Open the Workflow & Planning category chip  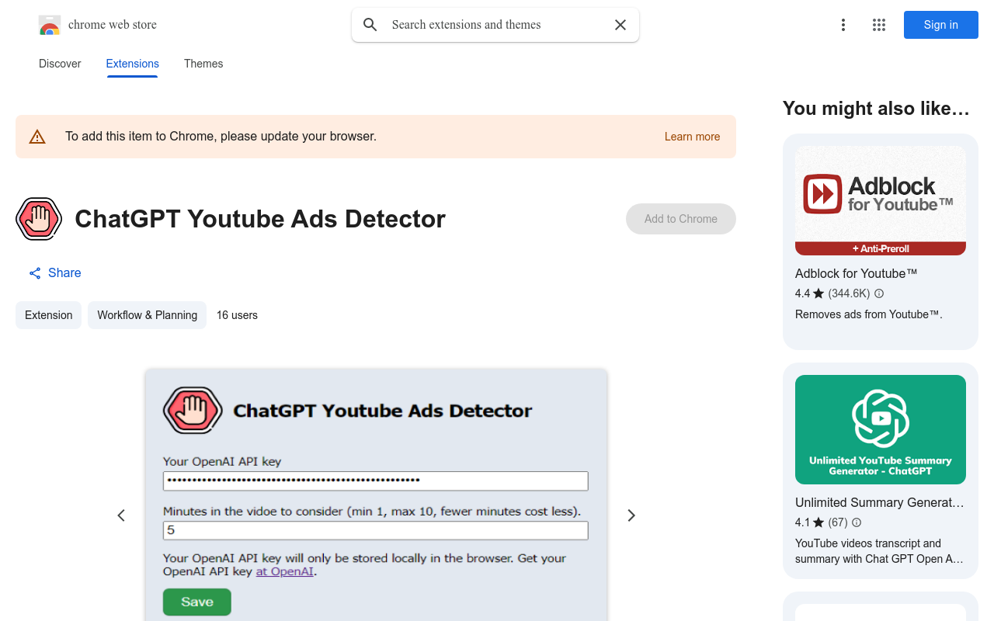[147, 315]
